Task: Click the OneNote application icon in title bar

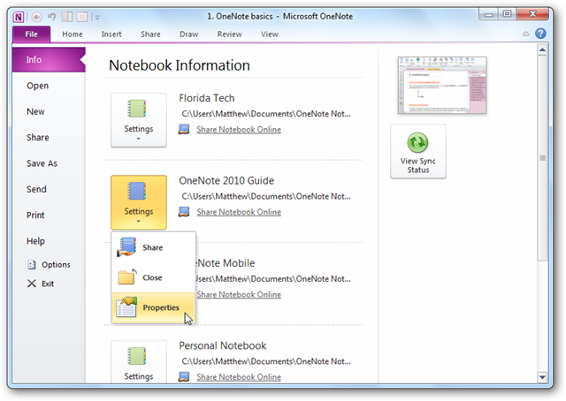Action: point(19,17)
